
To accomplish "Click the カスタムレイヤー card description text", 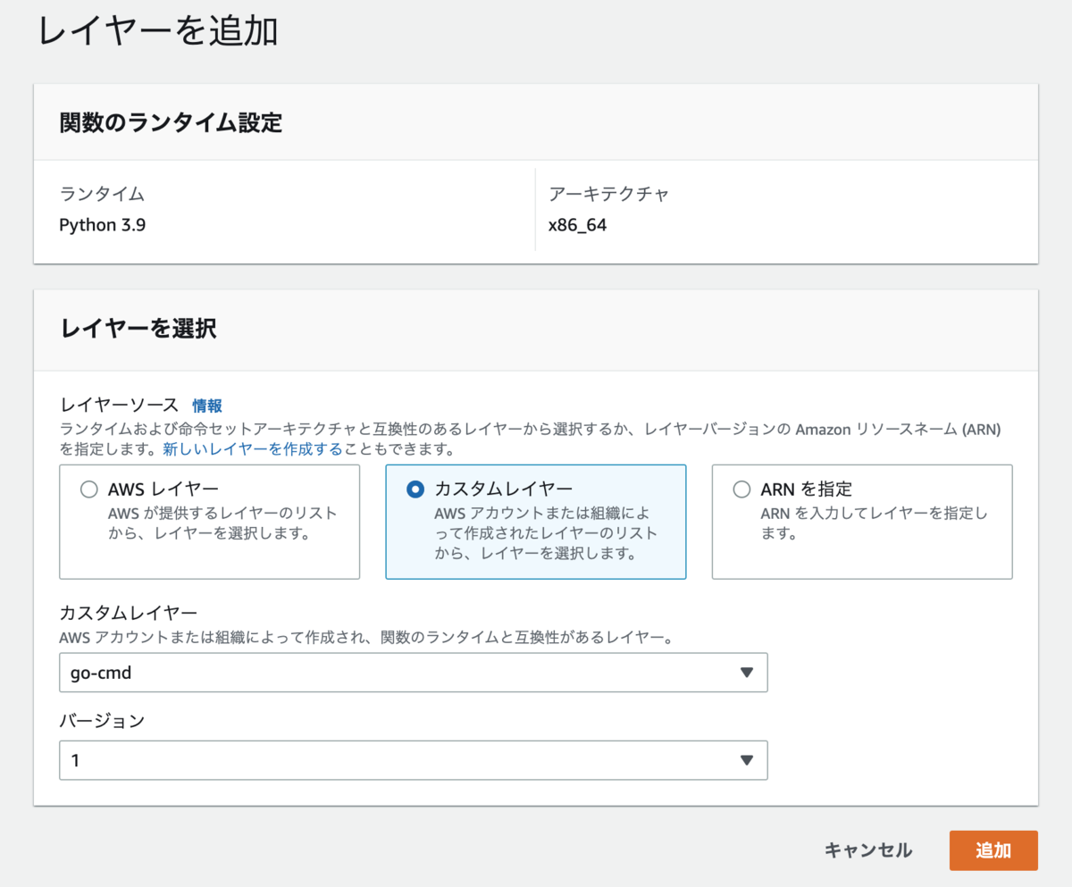I will pyautogui.click(x=546, y=534).
